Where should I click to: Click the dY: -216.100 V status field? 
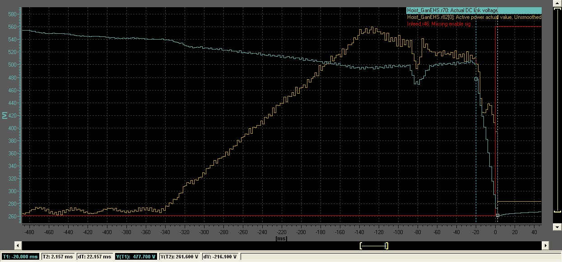pyautogui.click(x=220, y=257)
